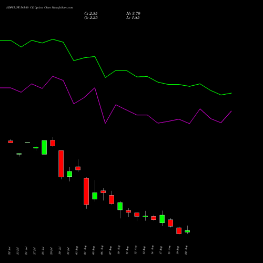The width and height of the screenshot is (263, 263).
Task: Click the HDFCLIFE CE Options chart title
Action: (39, 8)
